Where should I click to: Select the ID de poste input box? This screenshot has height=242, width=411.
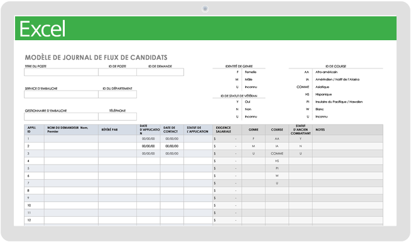tap(118, 72)
